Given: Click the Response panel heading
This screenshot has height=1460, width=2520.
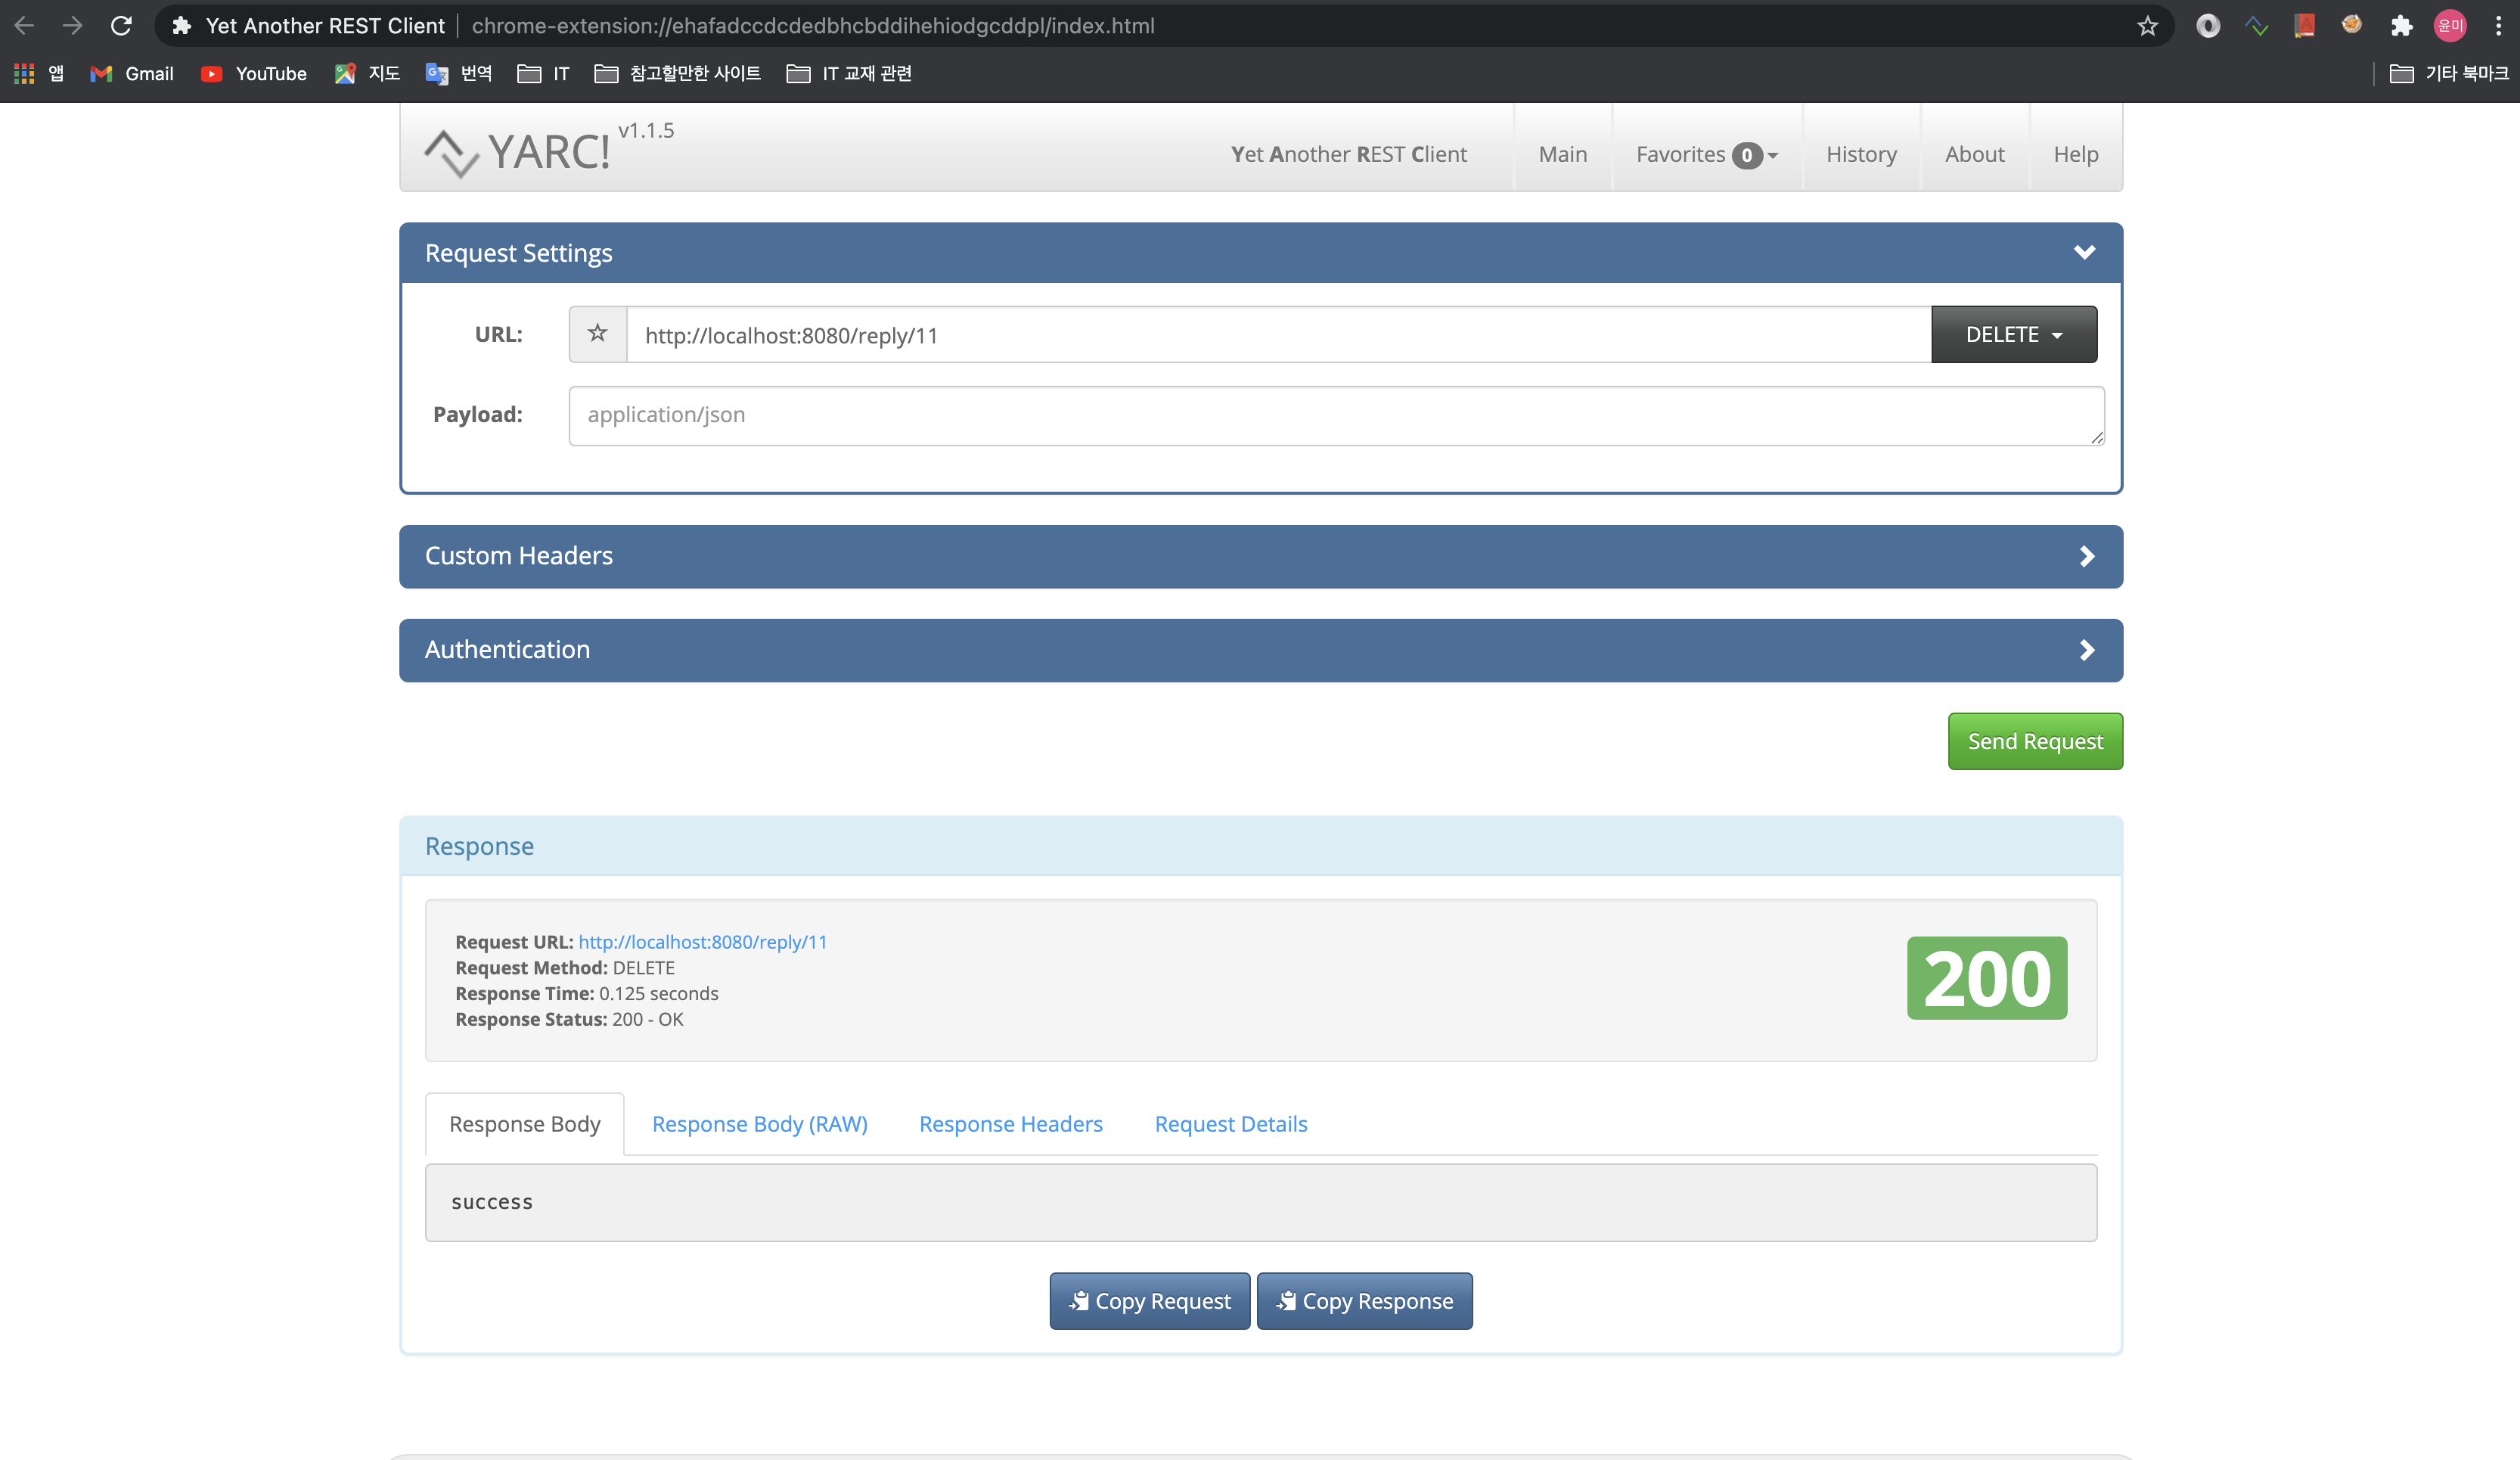Looking at the screenshot, I should point(480,846).
